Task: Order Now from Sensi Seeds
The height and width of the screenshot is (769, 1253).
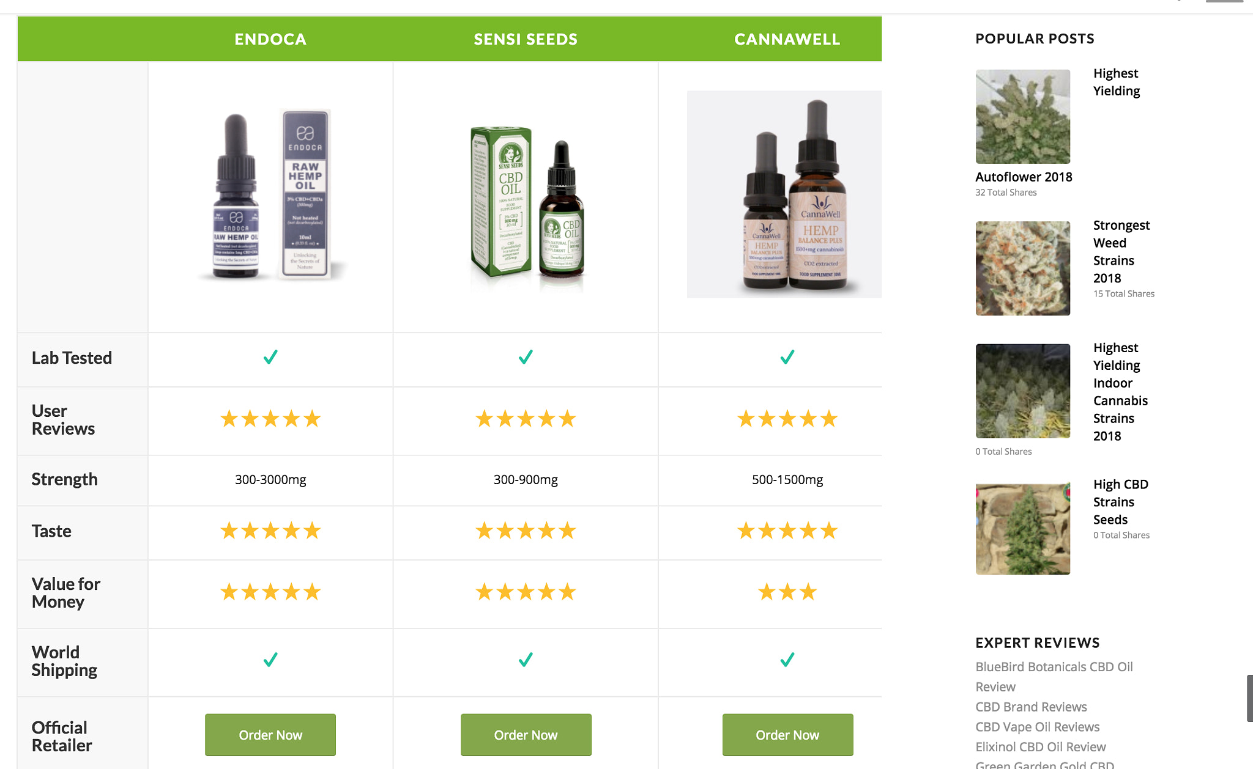Action: 526,735
